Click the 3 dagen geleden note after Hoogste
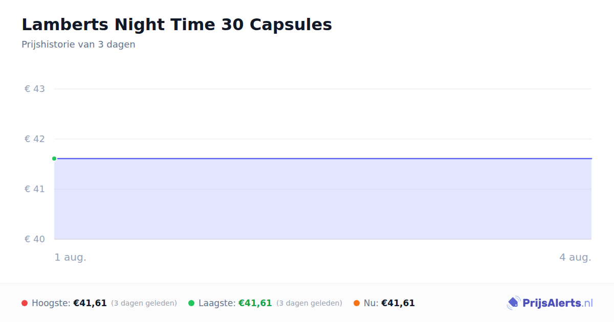The height and width of the screenshot is (322, 614). 144,303
